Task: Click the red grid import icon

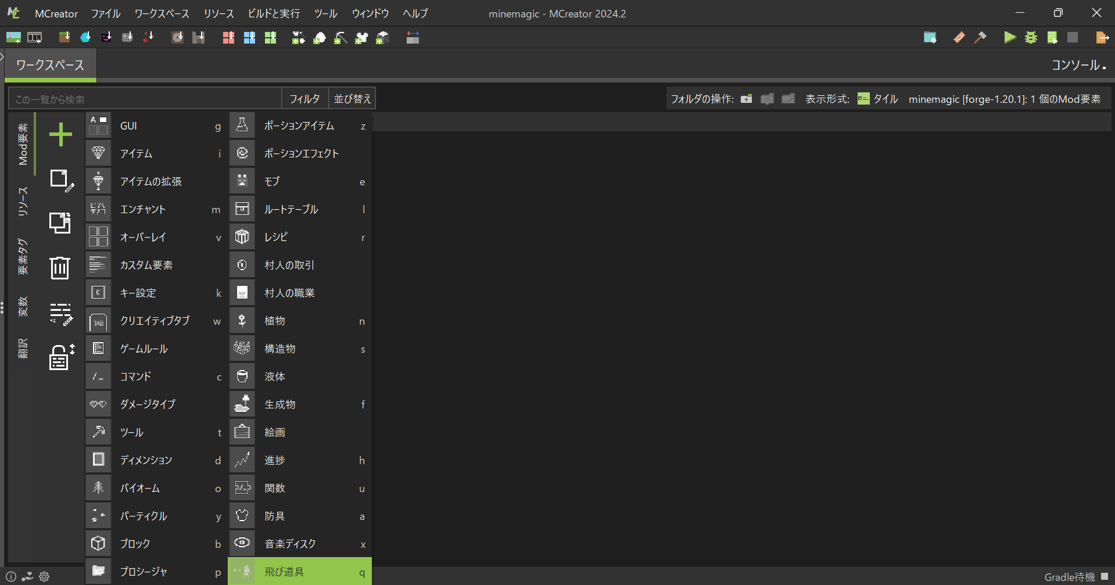Action: (x=228, y=38)
